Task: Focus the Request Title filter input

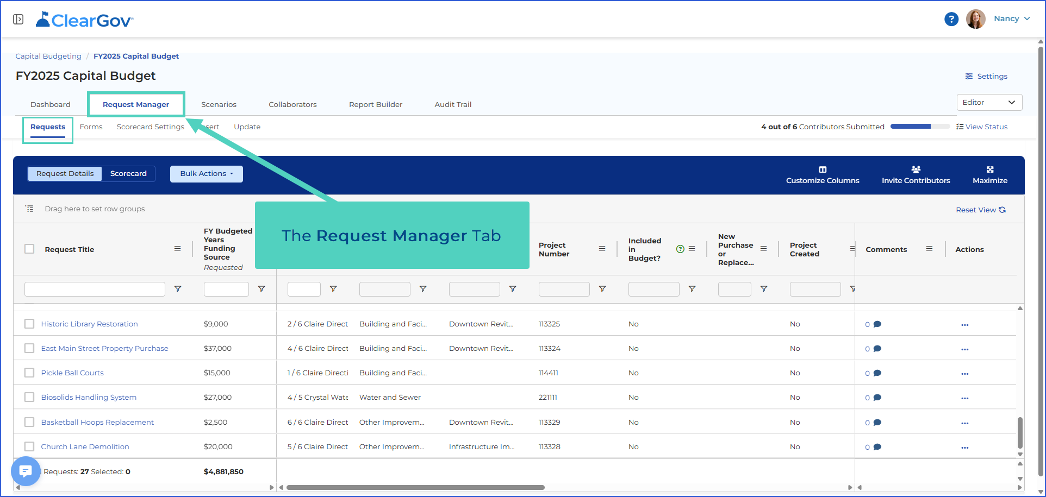Action: click(95, 289)
